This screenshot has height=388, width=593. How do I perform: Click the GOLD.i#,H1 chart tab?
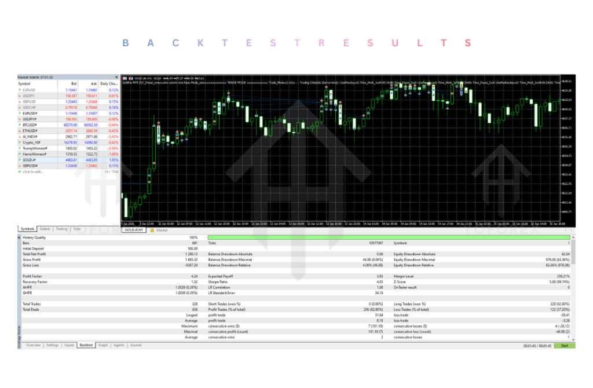(x=134, y=230)
